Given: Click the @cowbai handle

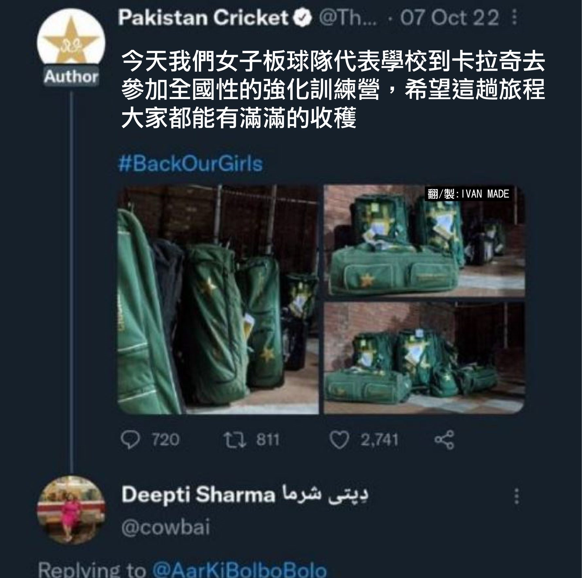Looking at the screenshot, I should point(165,528).
